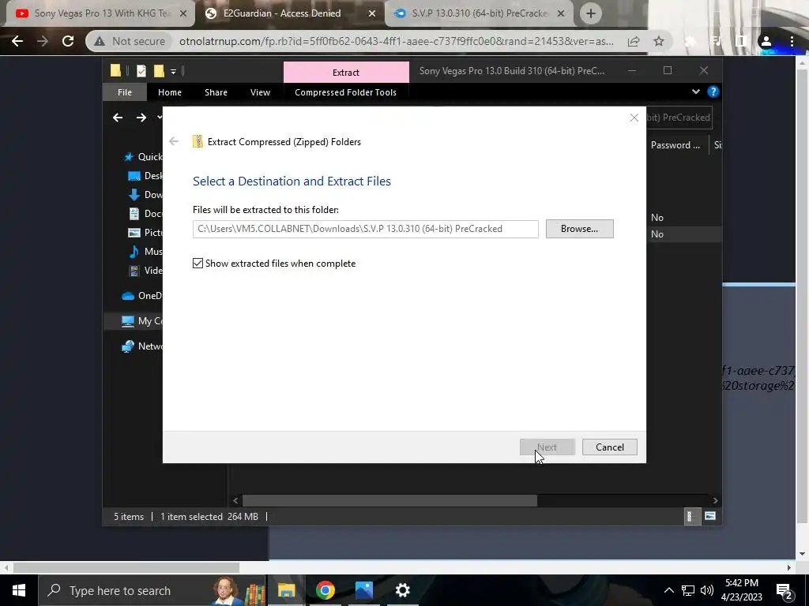809x606 pixels.
Task: Open the Chrome profile avatar
Action: point(766,41)
